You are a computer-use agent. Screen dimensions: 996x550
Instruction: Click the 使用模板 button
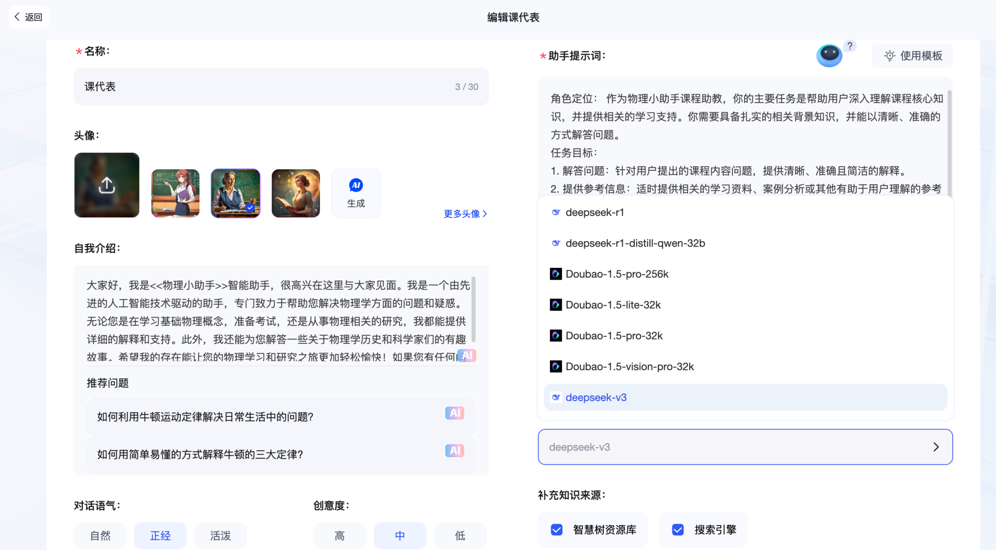click(x=913, y=55)
